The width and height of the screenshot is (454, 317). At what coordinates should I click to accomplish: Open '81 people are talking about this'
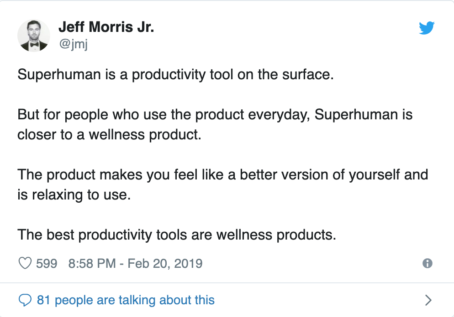click(x=125, y=300)
